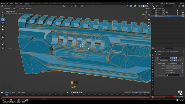The width and height of the screenshot is (185, 104).
Task: Click the camera view icon in viewport
Action: pyautogui.click(x=149, y=26)
